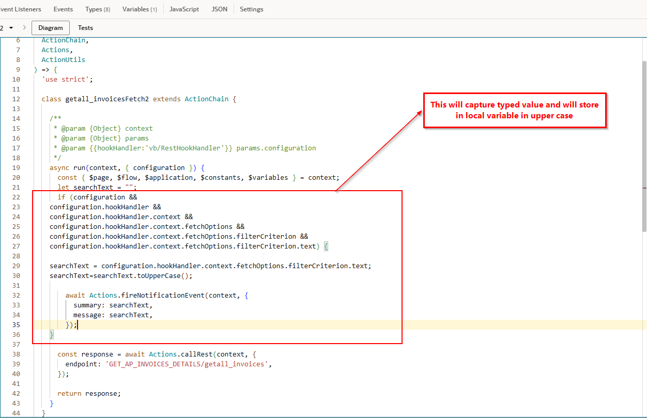
Task: Open the Event Listeners tab
Action: click(x=21, y=9)
